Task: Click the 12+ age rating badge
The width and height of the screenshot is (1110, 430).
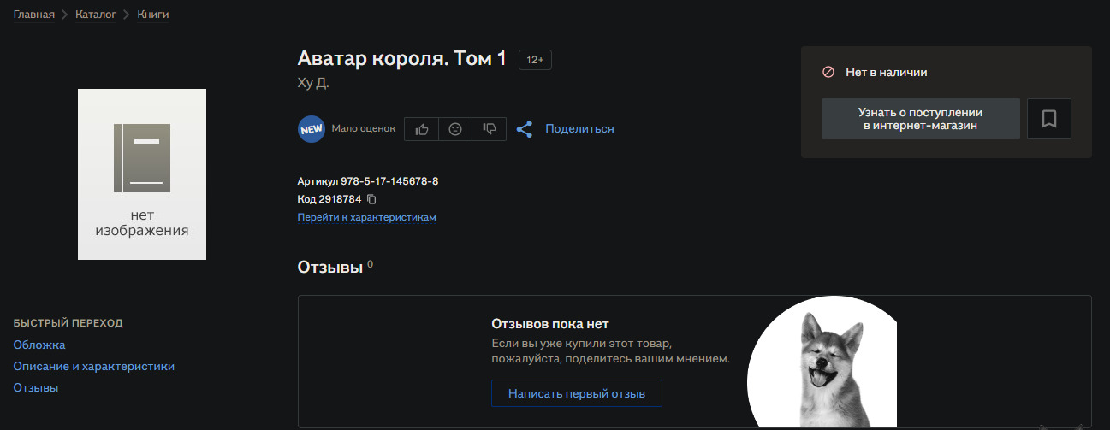Action: click(x=535, y=60)
